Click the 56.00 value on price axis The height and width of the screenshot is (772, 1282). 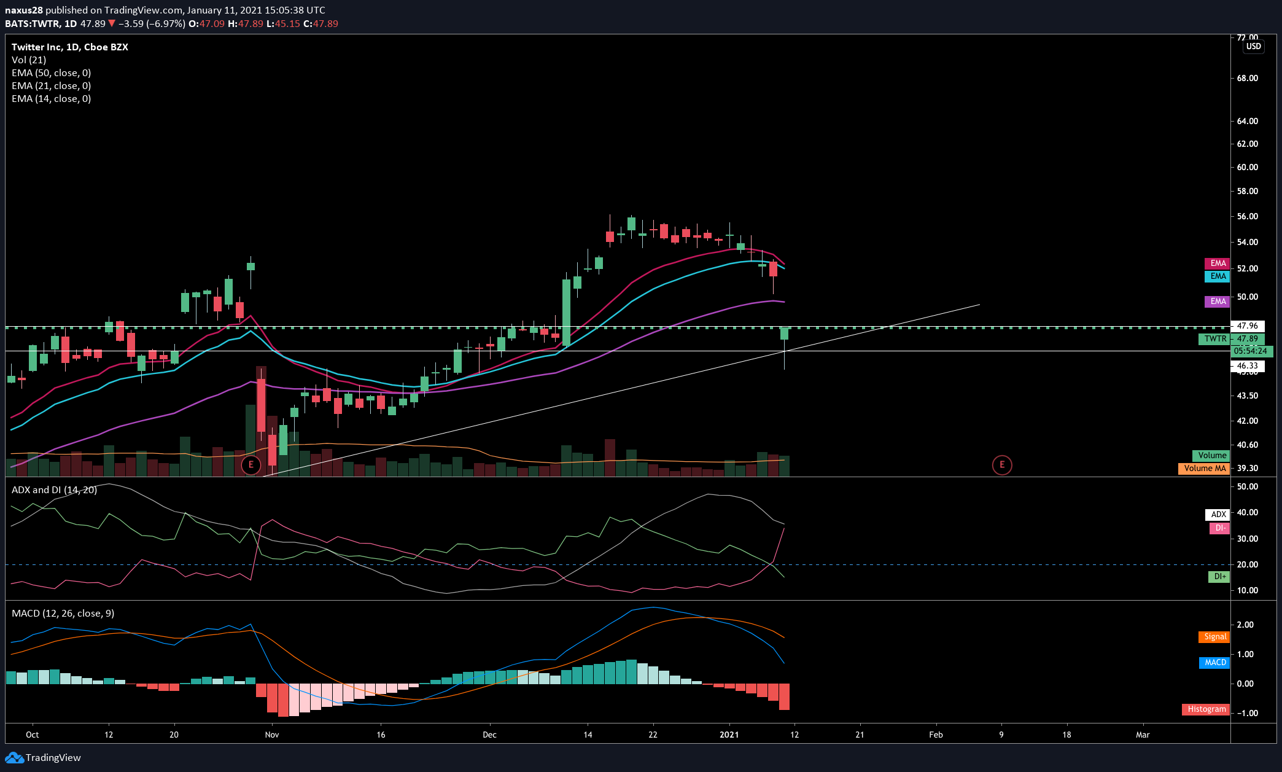[x=1248, y=216]
